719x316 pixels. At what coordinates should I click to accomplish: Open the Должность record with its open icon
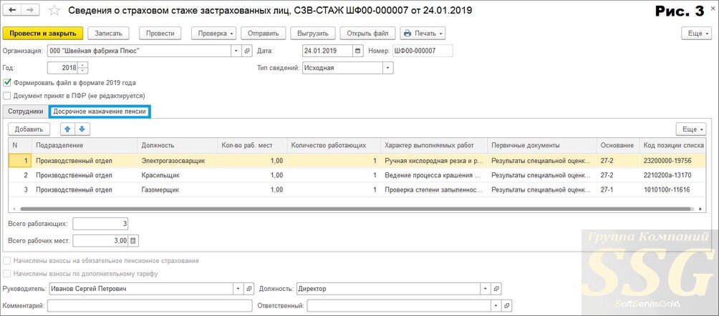496,289
